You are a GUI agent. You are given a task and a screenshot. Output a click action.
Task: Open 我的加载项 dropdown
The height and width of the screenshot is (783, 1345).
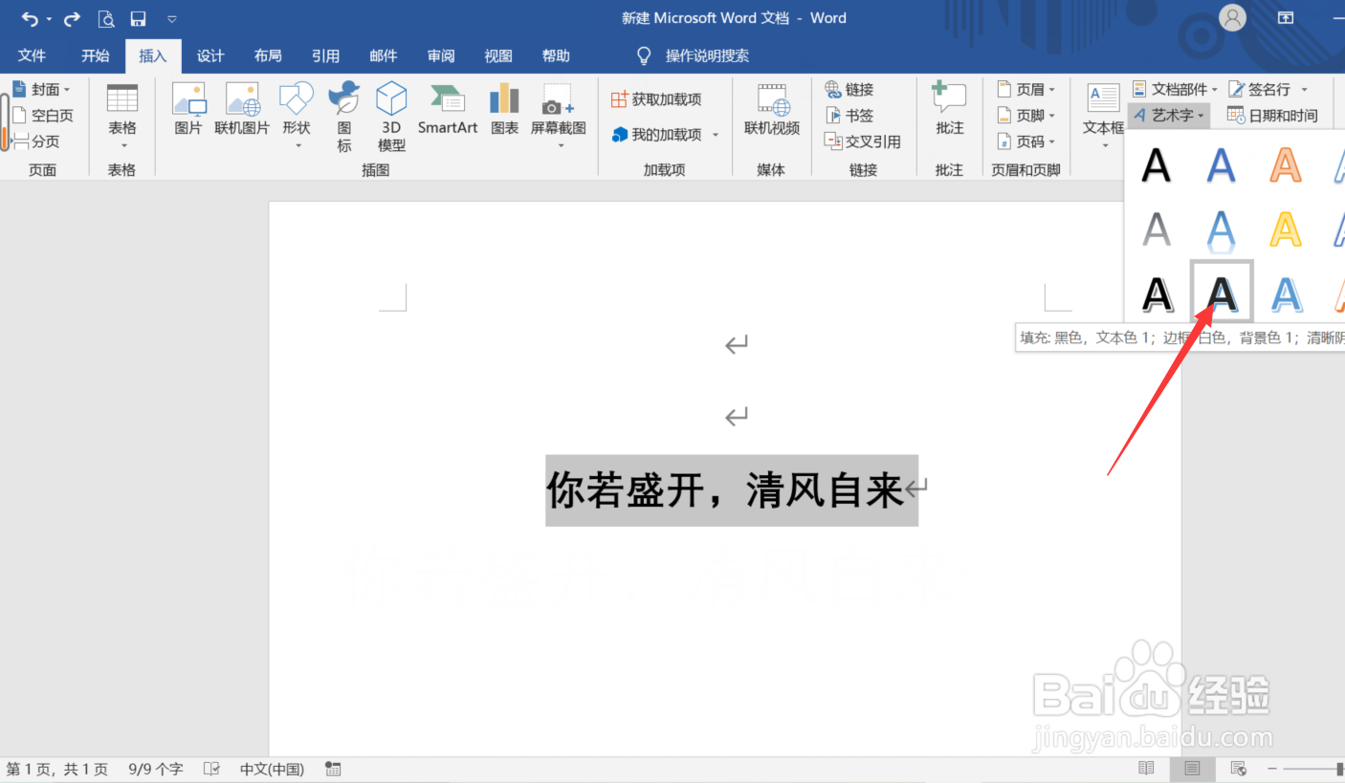point(665,135)
